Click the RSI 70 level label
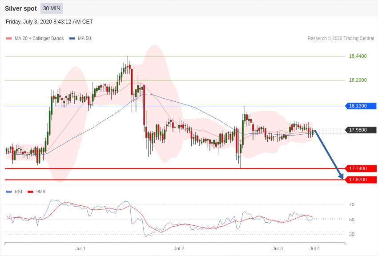The image size is (378, 256). coord(352,205)
